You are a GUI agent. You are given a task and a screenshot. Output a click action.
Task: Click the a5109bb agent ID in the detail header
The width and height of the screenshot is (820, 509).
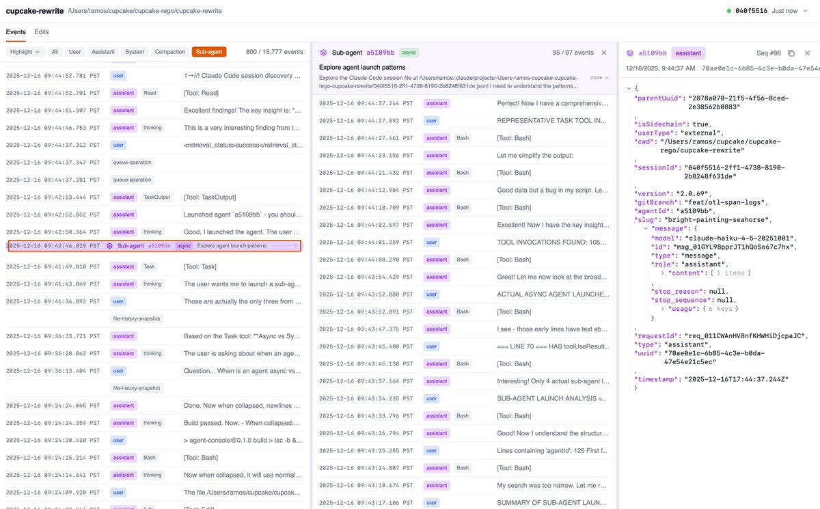[x=653, y=53]
